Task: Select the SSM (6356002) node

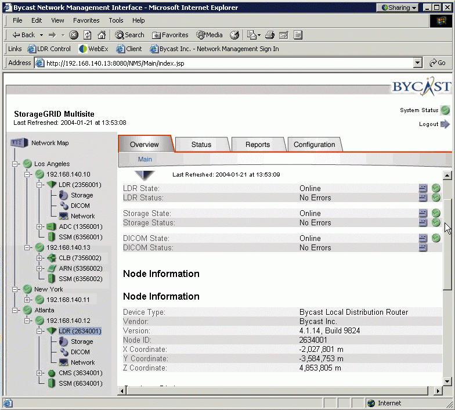Action: click(x=80, y=279)
